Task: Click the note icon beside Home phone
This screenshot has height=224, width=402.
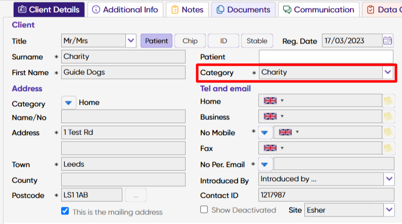Action: 388,101
